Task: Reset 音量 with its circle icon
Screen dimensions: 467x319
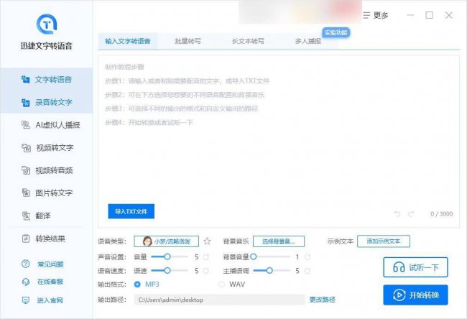Action: point(205,256)
